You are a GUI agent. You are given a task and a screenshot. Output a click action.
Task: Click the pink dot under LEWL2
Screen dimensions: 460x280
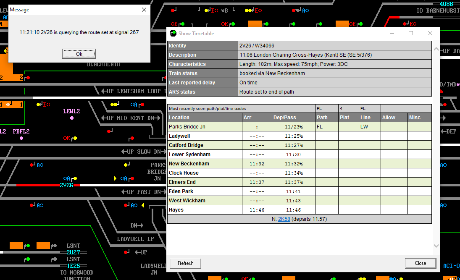(x=72, y=118)
